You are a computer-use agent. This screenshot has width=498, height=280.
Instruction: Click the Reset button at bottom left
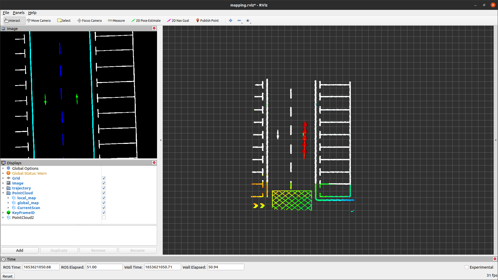click(8, 276)
